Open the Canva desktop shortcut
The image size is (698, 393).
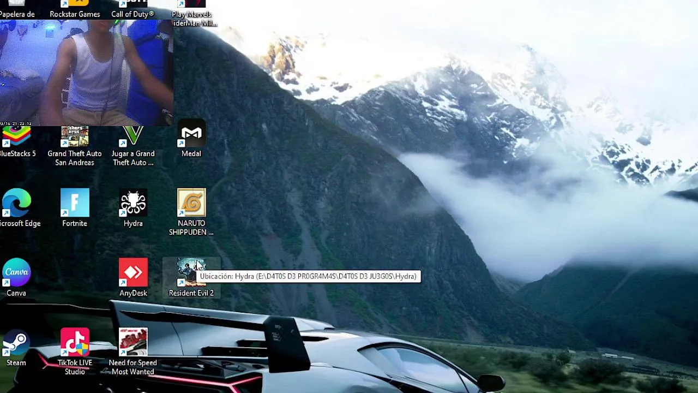click(16, 278)
